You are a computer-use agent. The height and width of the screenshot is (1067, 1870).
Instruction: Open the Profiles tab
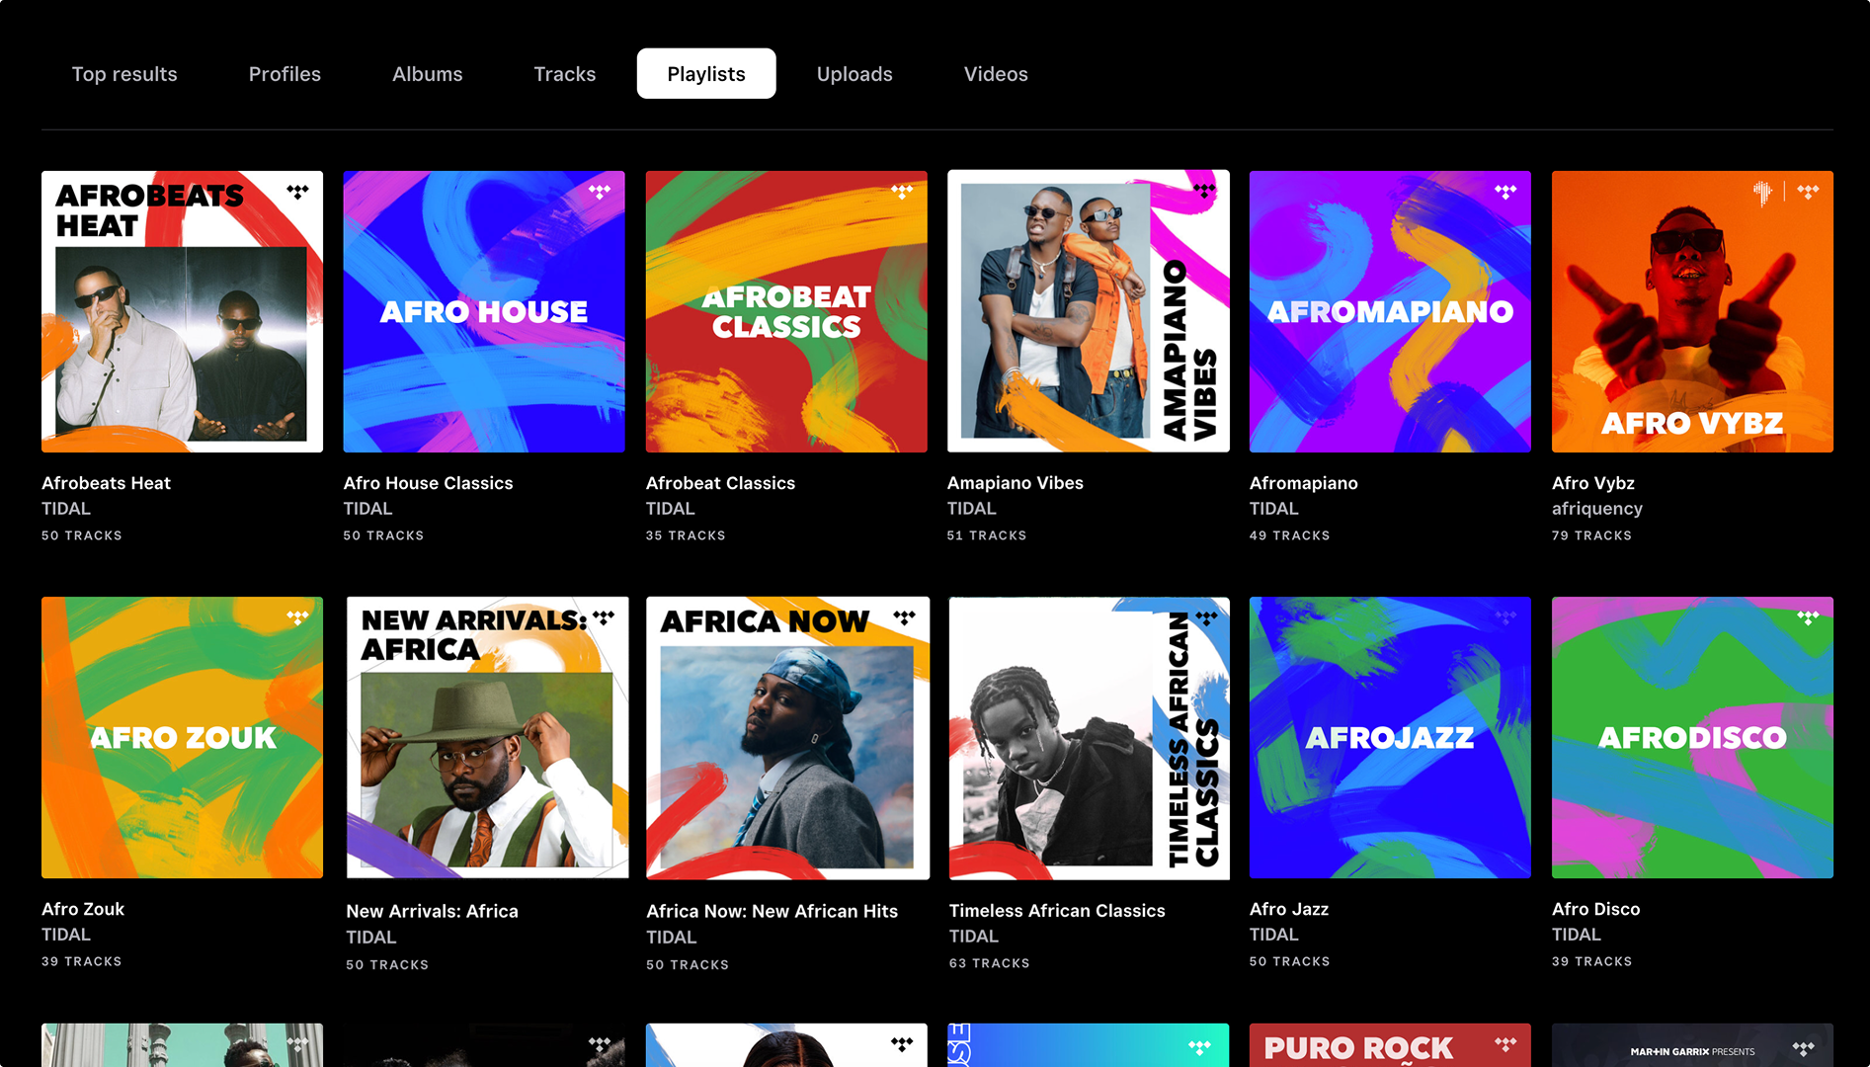pos(285,74)
